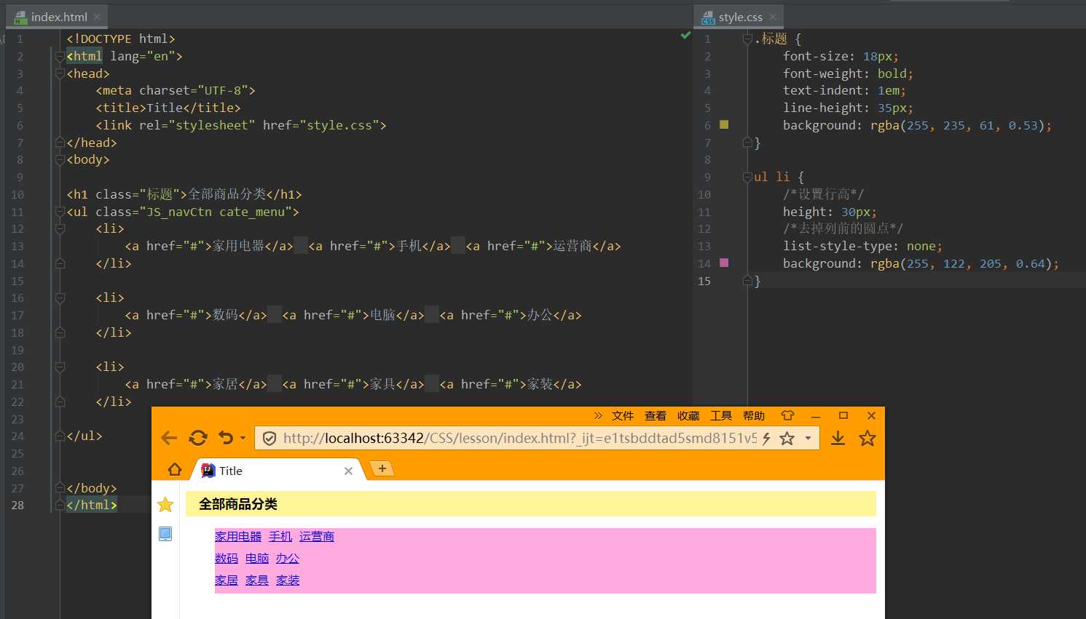Viewport: 1086px width, 619px height.
Task: Go back using the browser back arrow
Action: [x=169, y=438]
